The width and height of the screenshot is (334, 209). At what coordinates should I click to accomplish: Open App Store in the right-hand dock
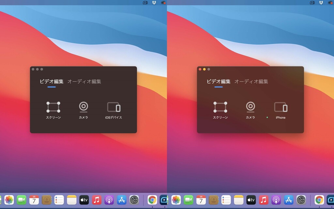click(289, 200)
